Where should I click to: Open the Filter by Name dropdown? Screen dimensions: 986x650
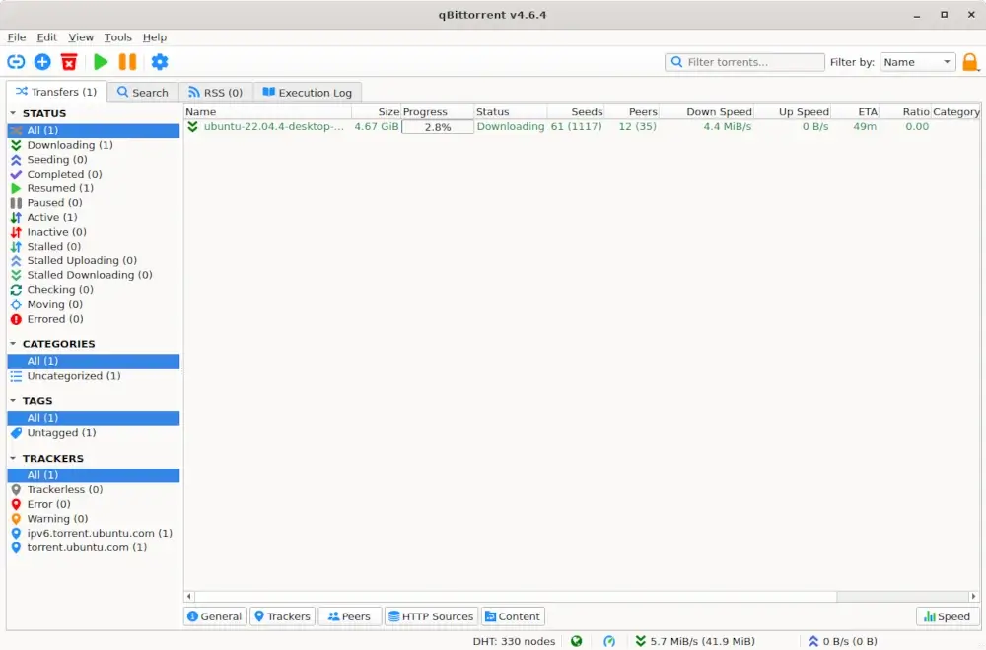917,61
